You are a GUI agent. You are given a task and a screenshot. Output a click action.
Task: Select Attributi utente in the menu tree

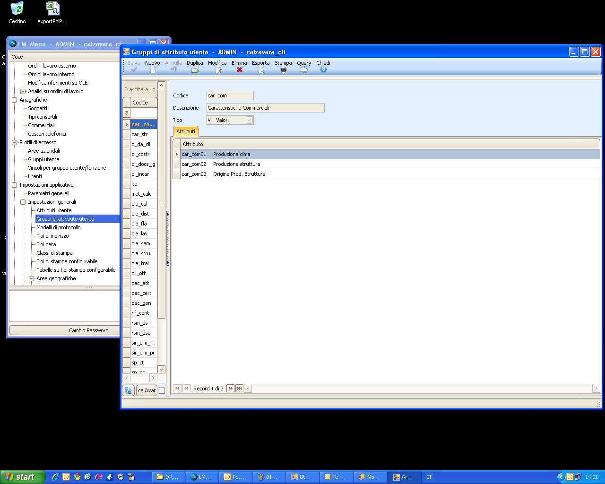pos(54,210)
